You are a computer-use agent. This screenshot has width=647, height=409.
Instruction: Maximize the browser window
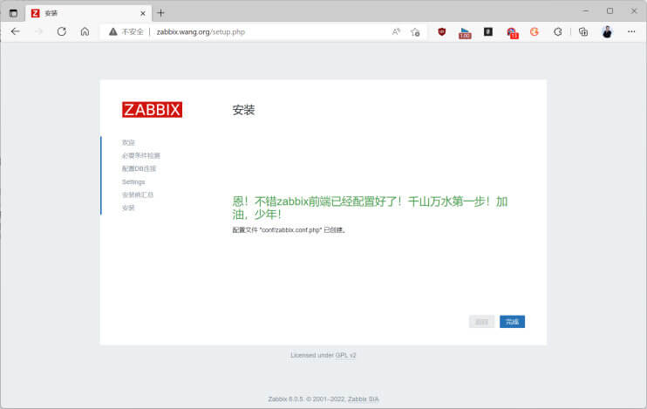tap(610, 11)
